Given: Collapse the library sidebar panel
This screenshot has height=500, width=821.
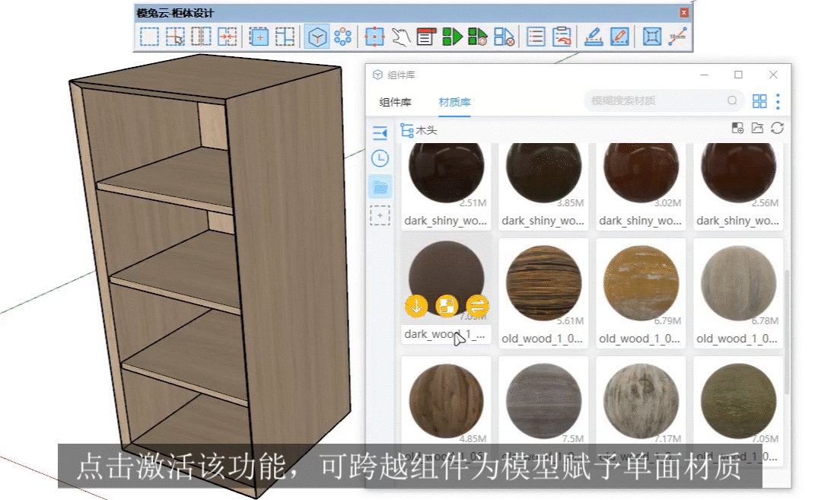Looking at the screenshot, I should pyautogui.click(x=380, y=133).
